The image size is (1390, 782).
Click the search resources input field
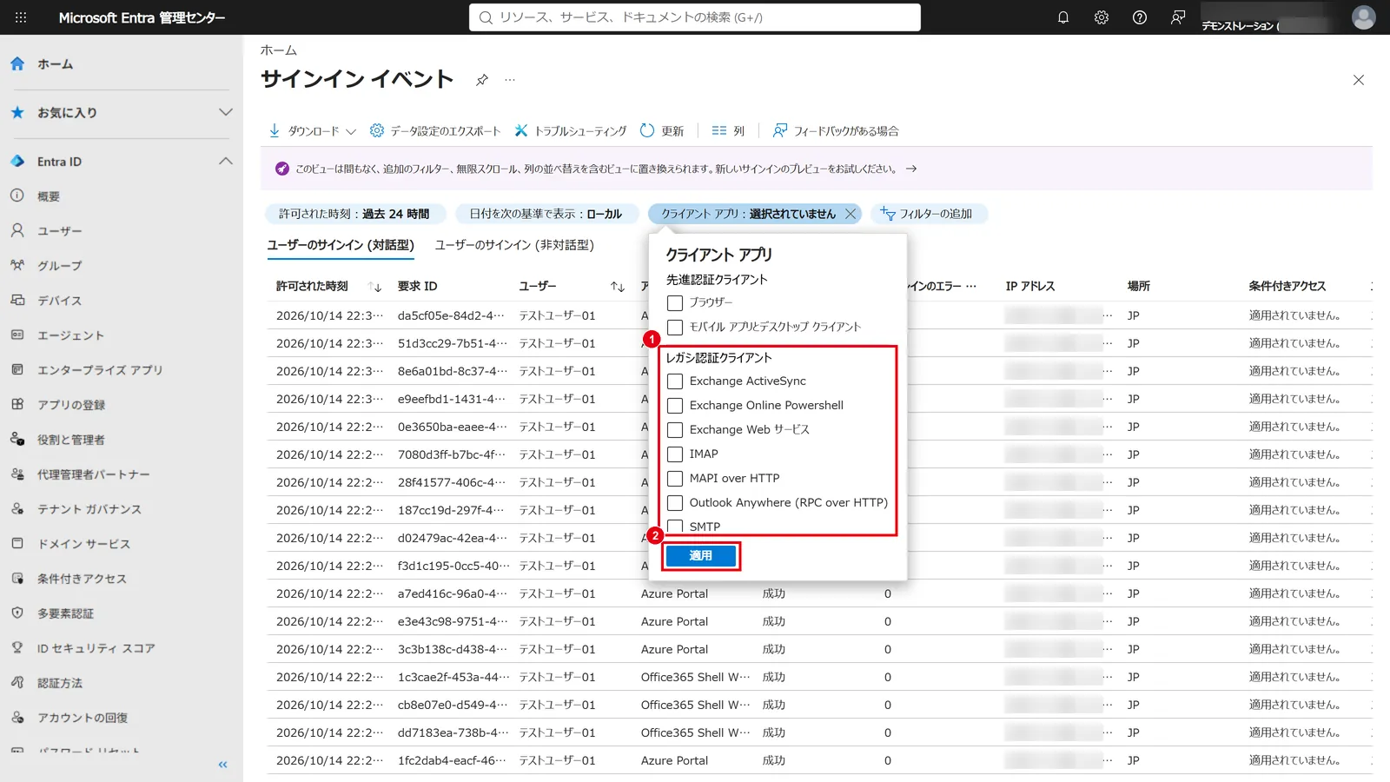(x=695, y=17)
